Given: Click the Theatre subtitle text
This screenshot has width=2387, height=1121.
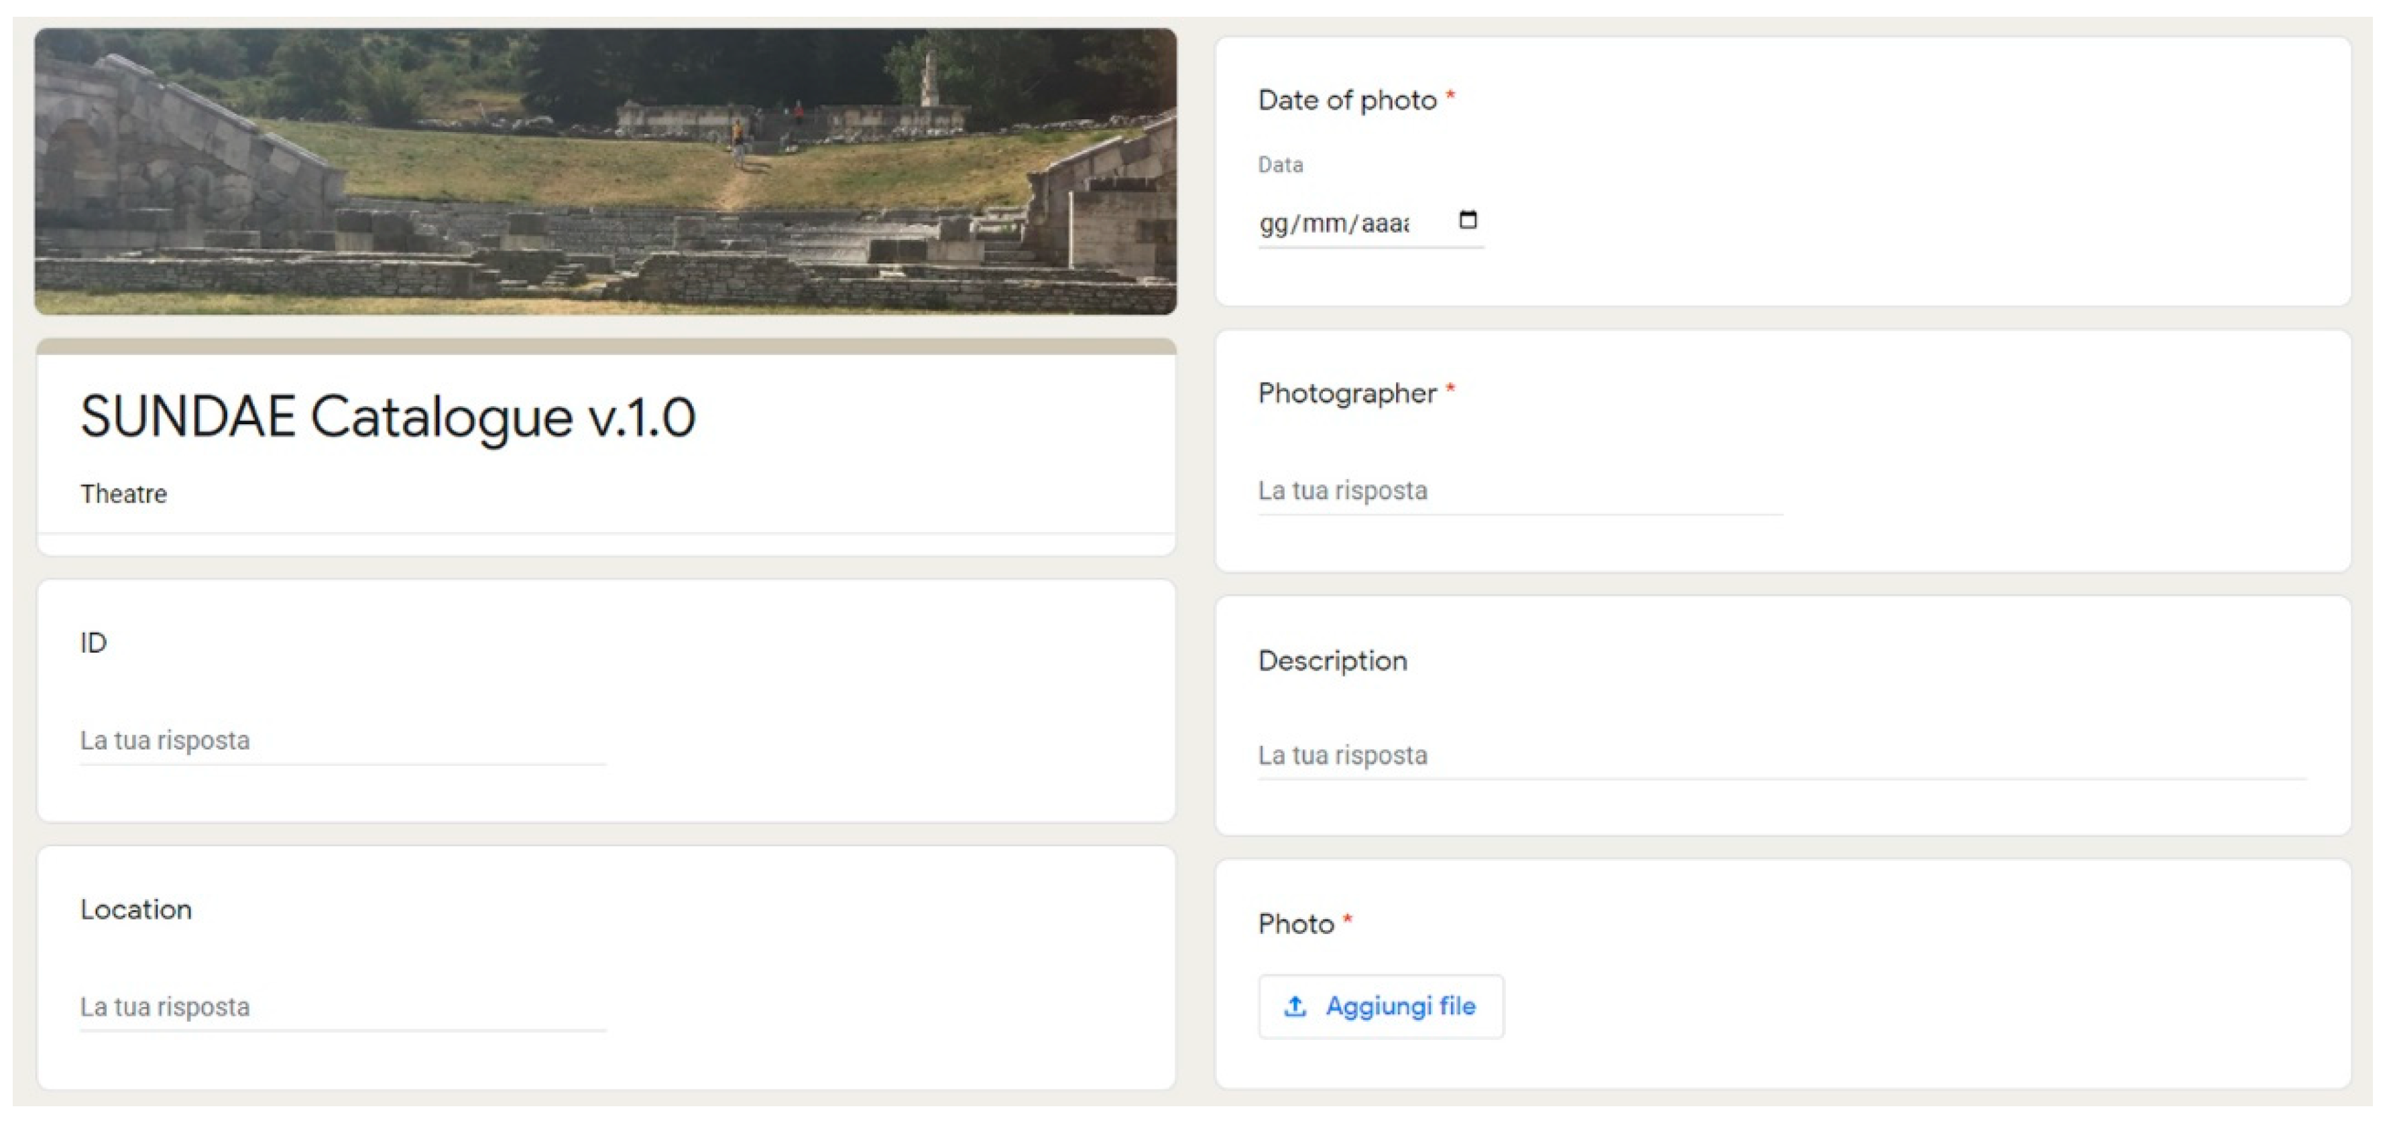Looking at the screenshot, I should pos(123,494).
